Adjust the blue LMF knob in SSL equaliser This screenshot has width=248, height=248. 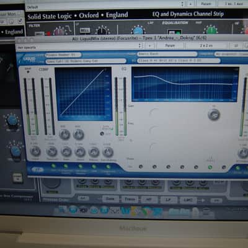coord(138,30)
